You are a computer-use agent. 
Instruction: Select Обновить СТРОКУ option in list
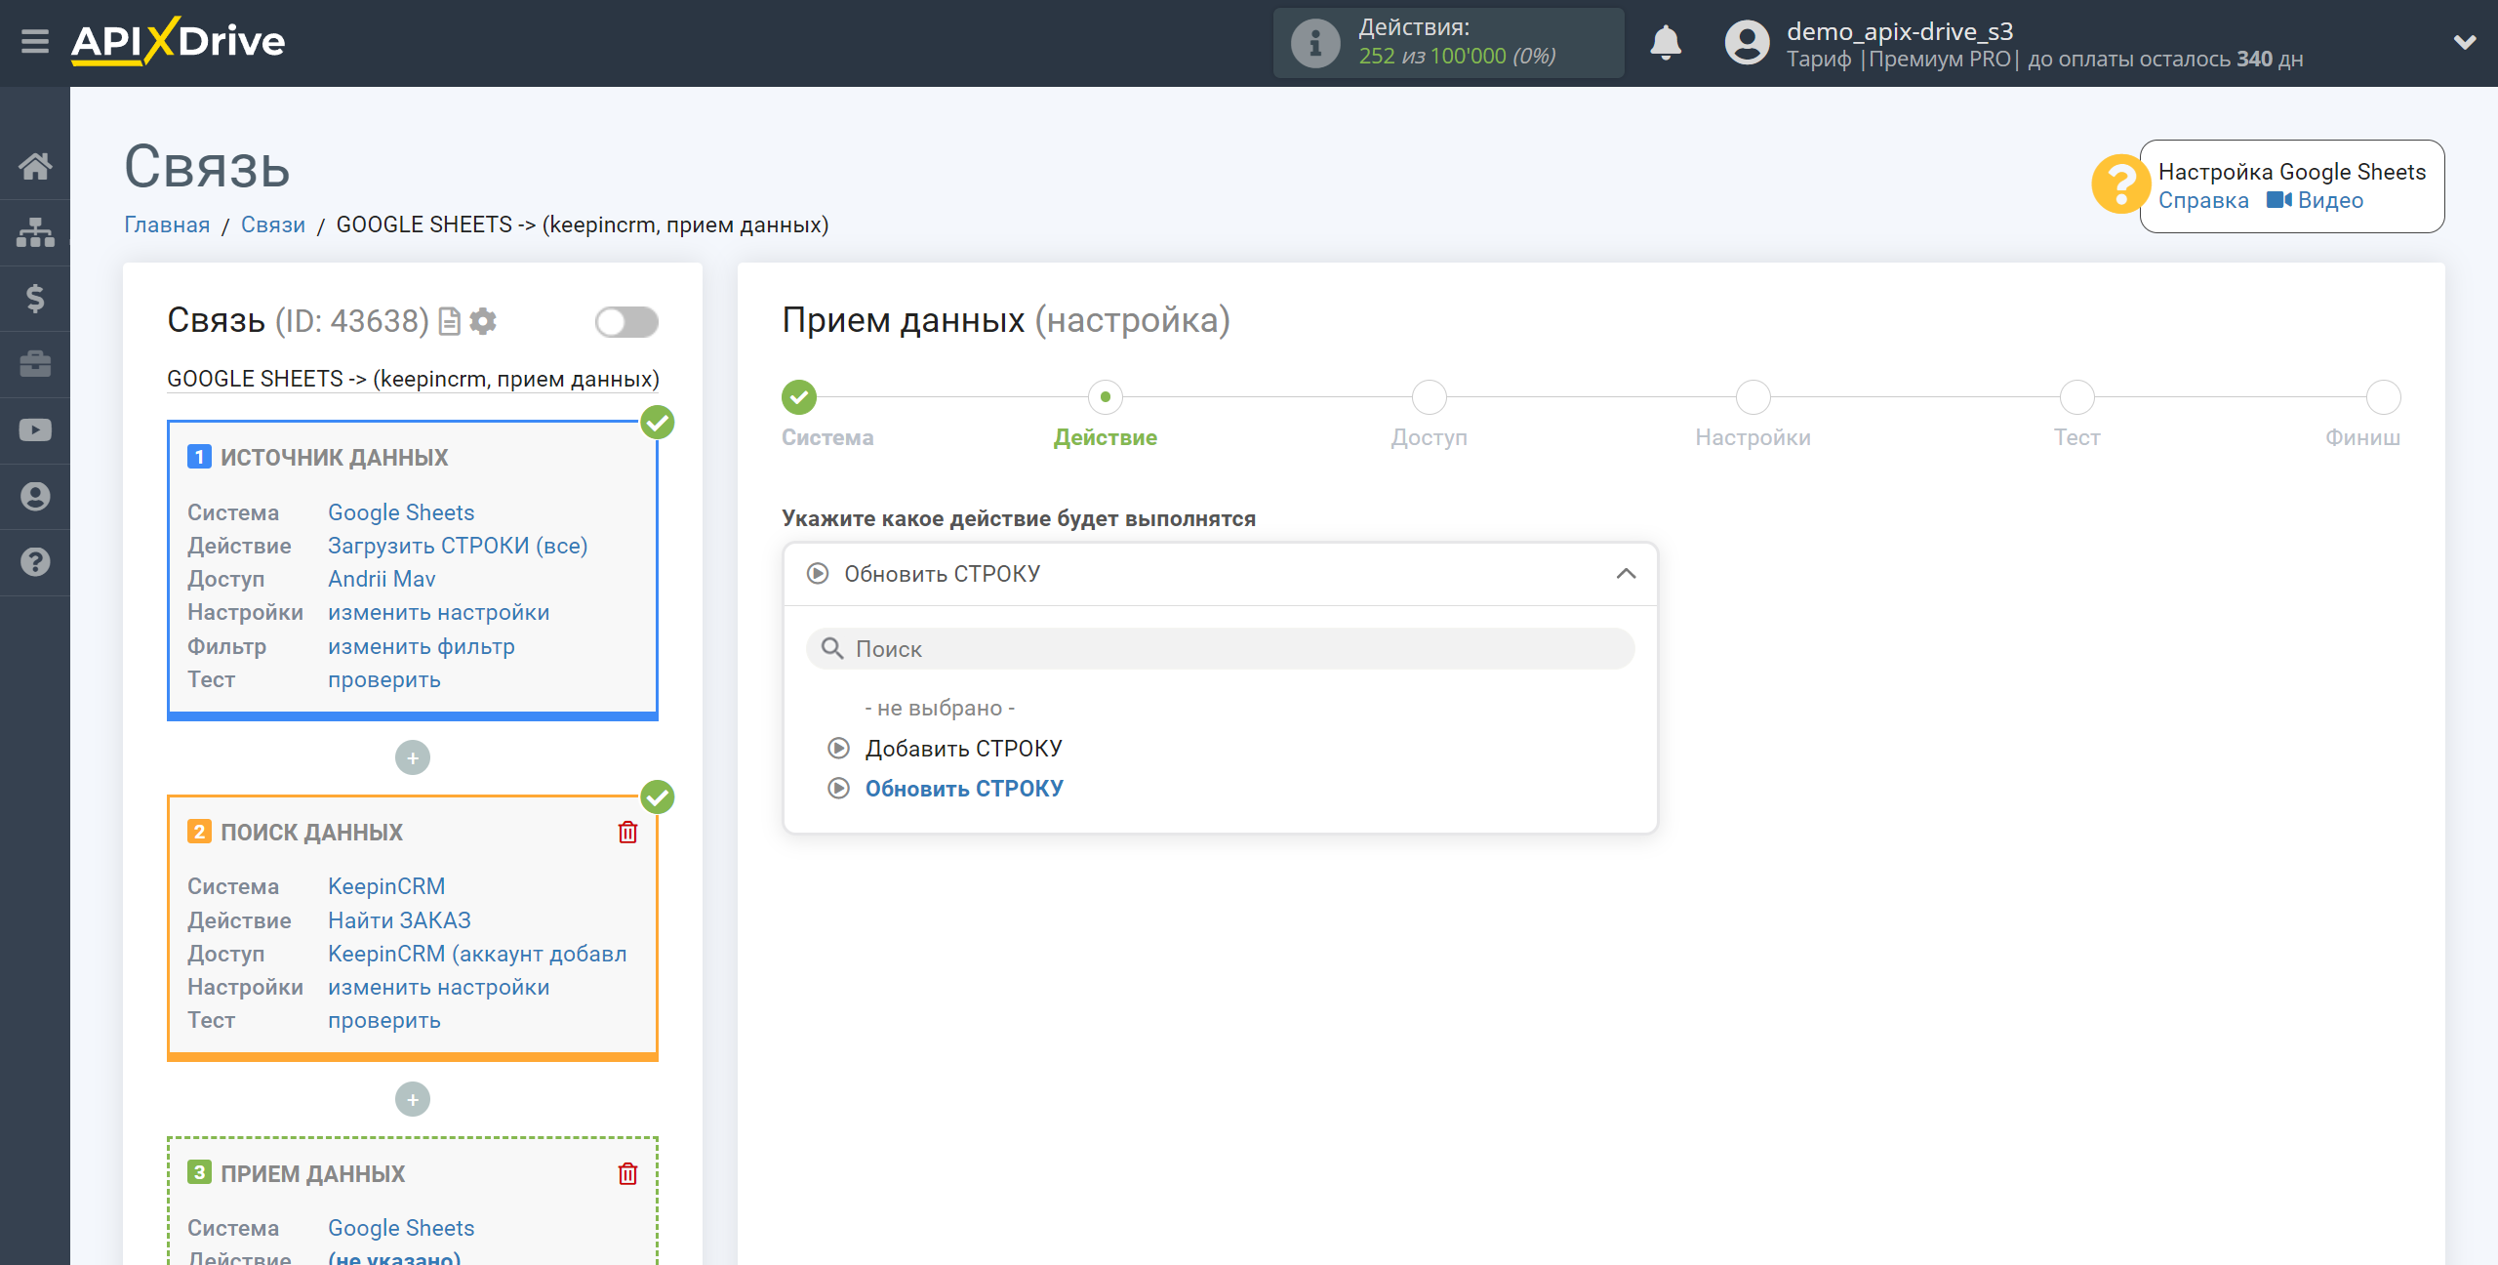[x=963, y=789]
